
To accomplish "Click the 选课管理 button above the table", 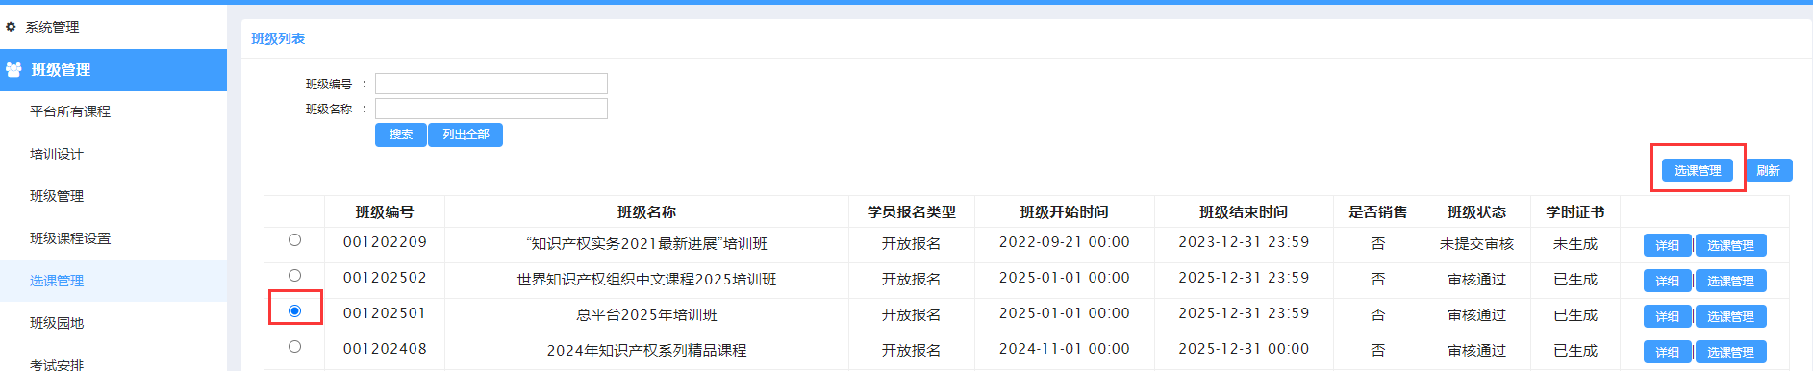I will pyautogui.click(x=1698, y=170).
